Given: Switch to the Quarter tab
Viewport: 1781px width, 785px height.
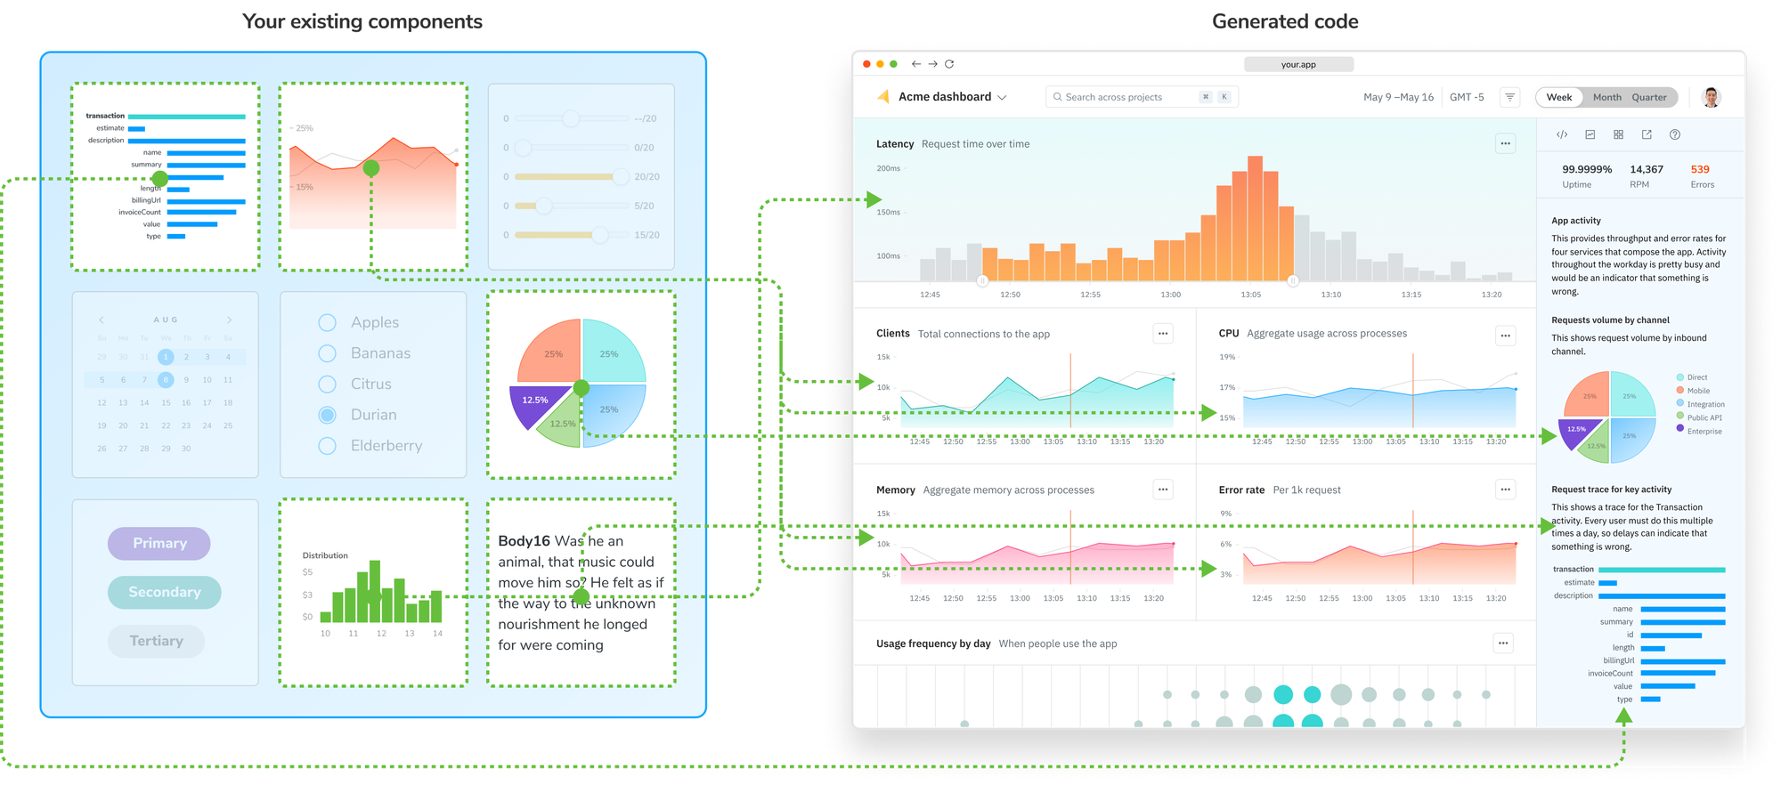Looking at the screenshot, I should (x=1649, y=97).
